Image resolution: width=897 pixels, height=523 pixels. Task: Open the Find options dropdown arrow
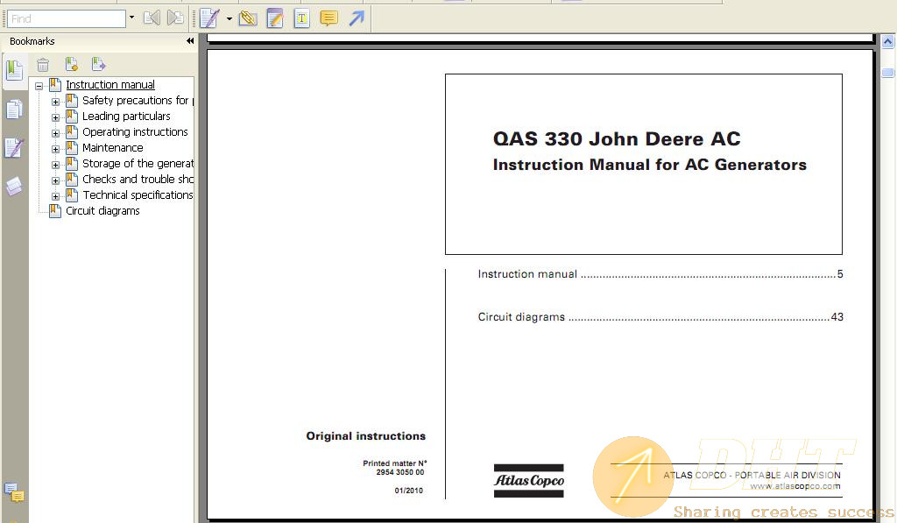[131, 18]
